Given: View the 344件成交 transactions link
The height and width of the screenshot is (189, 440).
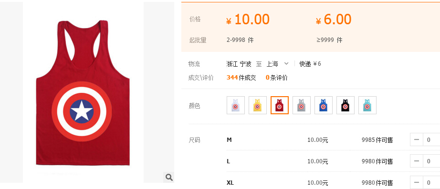Looking at the screenshot, I should point(241,78).
